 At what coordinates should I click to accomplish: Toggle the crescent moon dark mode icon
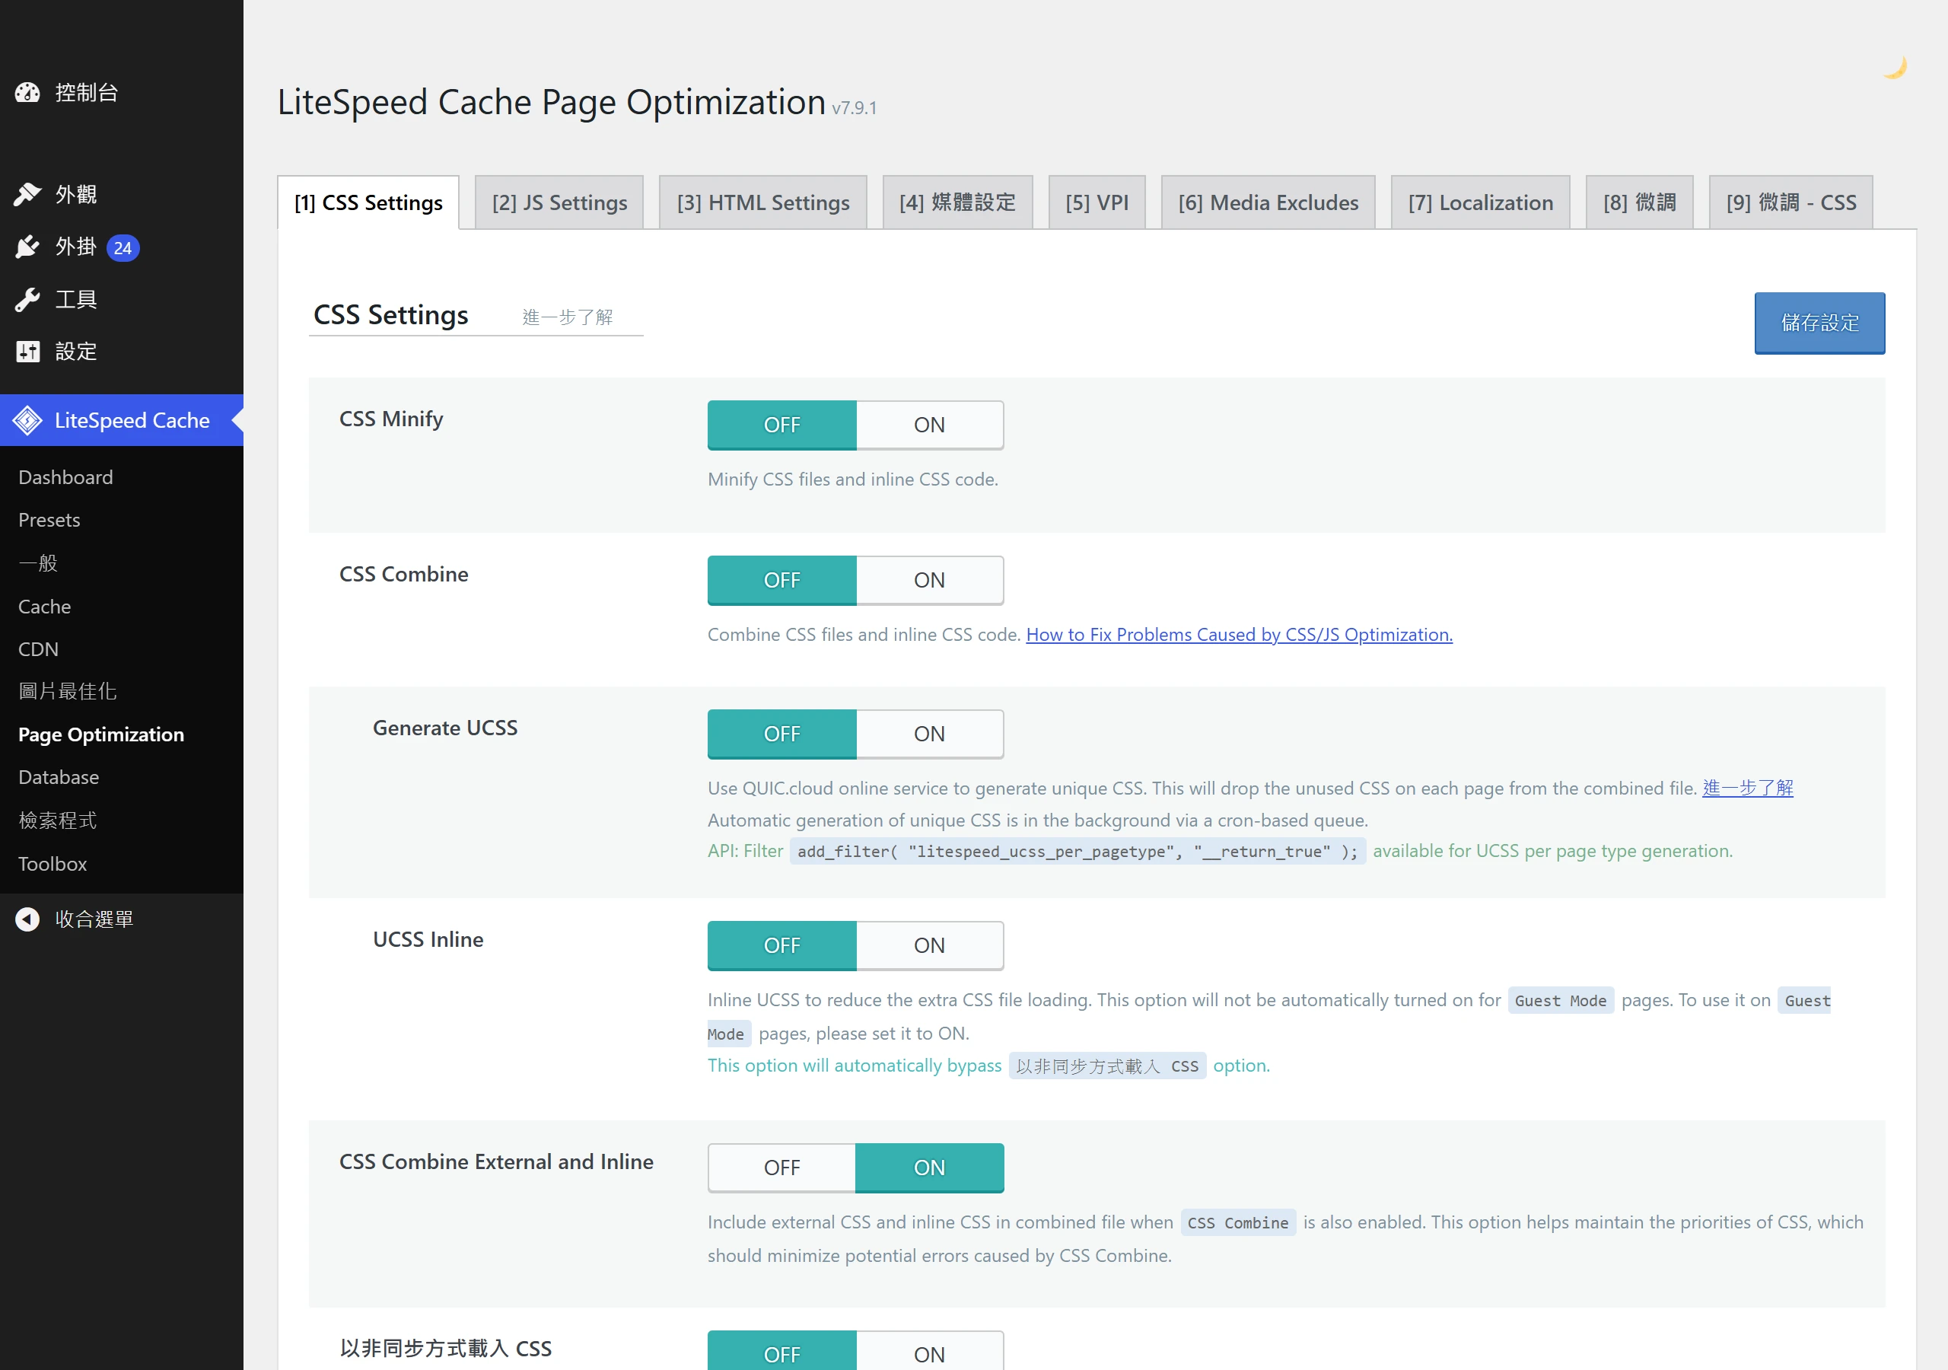point(1895,67)
